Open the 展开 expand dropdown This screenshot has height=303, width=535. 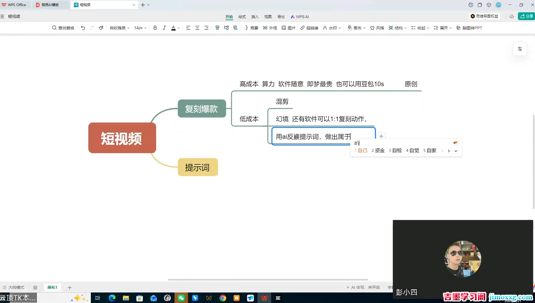[x=443, y=28]
